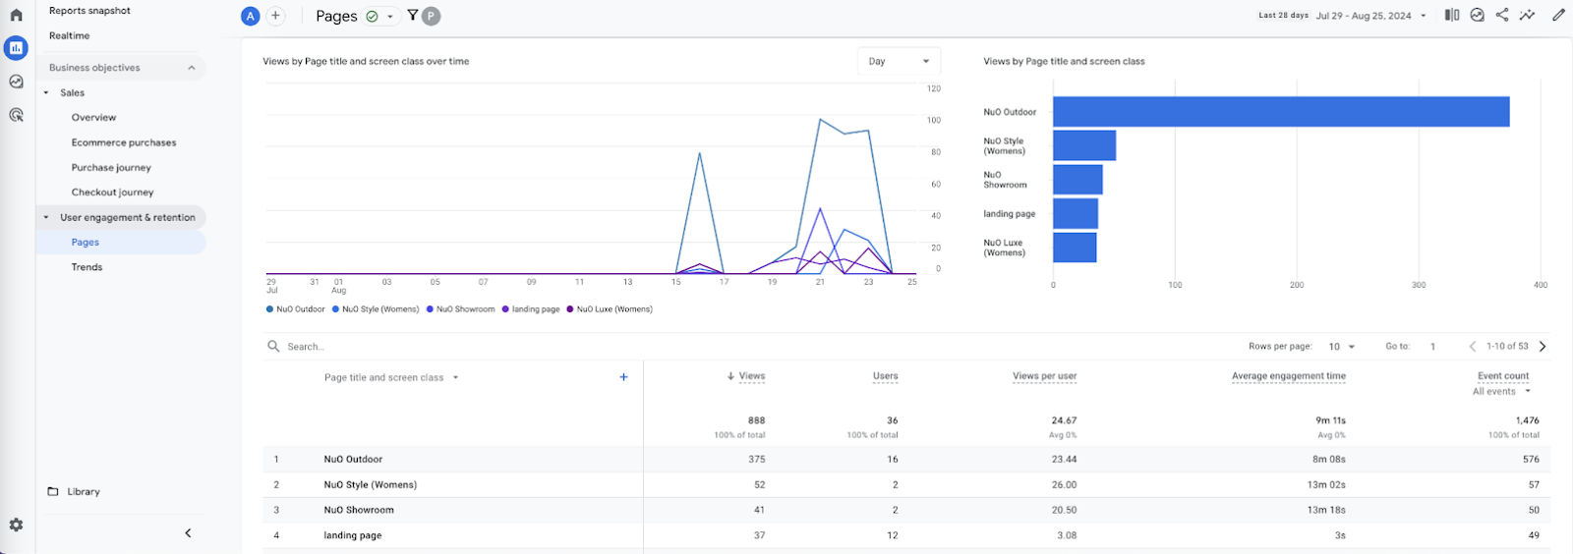Toggle NuO Showroom series in chart legend
1573x554 pixels.
(x=461, y=309)
